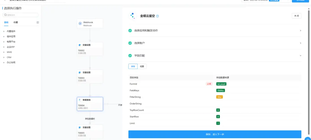The image size is (311, 140).
Task: Expand the 选择应用和触发动作 section chevron
Action: tap(301, 31)
